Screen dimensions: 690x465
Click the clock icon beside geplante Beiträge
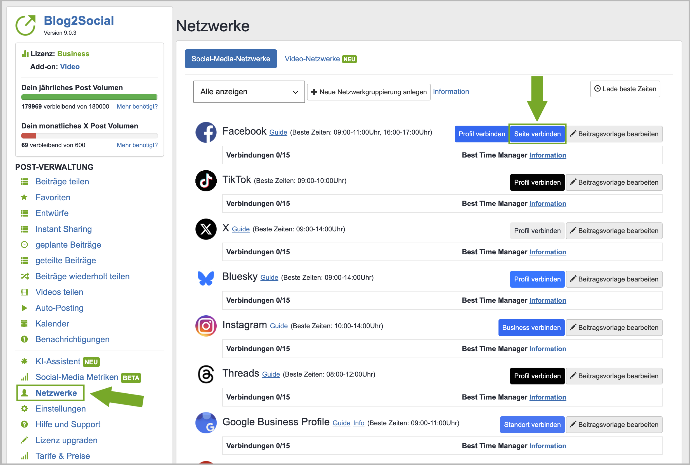tap(24, 245)
